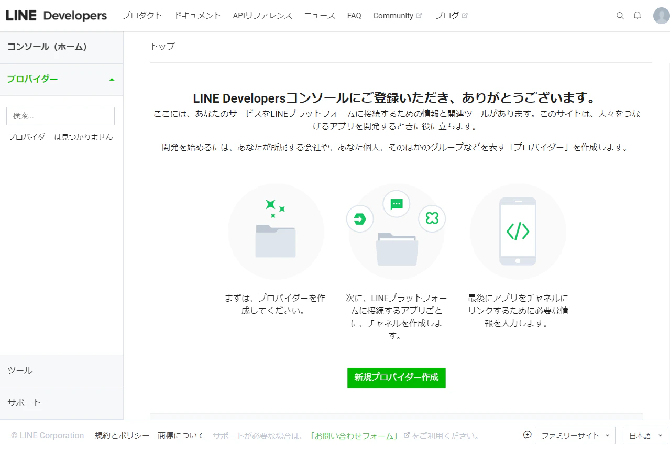Screen dimensions: 670x451
Task: Collapse the プロバイダー sidebar section
Action: (61, 80)
